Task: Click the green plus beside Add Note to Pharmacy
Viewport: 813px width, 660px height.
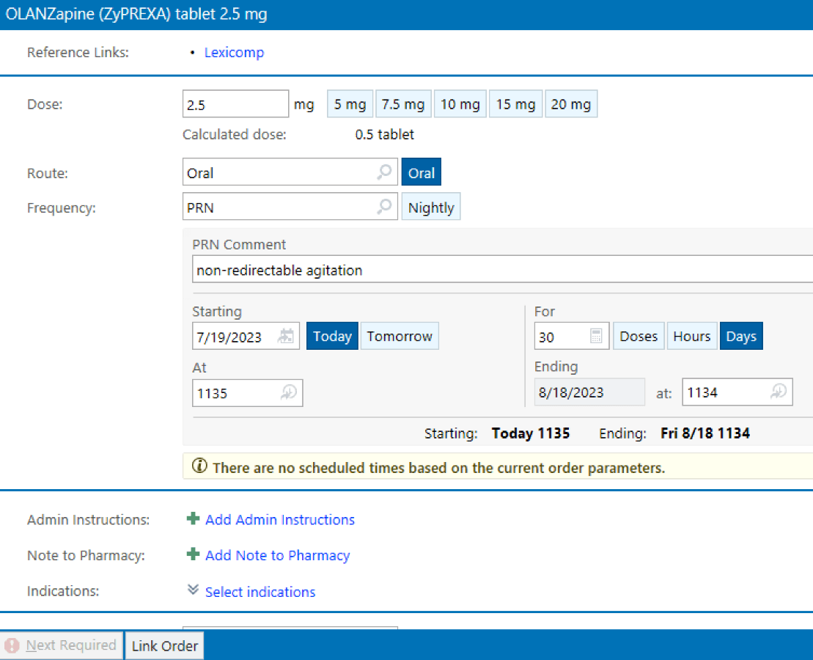Action: [x=193, y=555]
